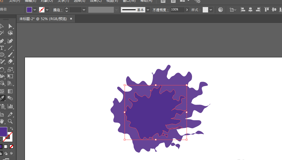
Task: Expand the control-bar stroke color dropdown
Action: click(47, 10)
